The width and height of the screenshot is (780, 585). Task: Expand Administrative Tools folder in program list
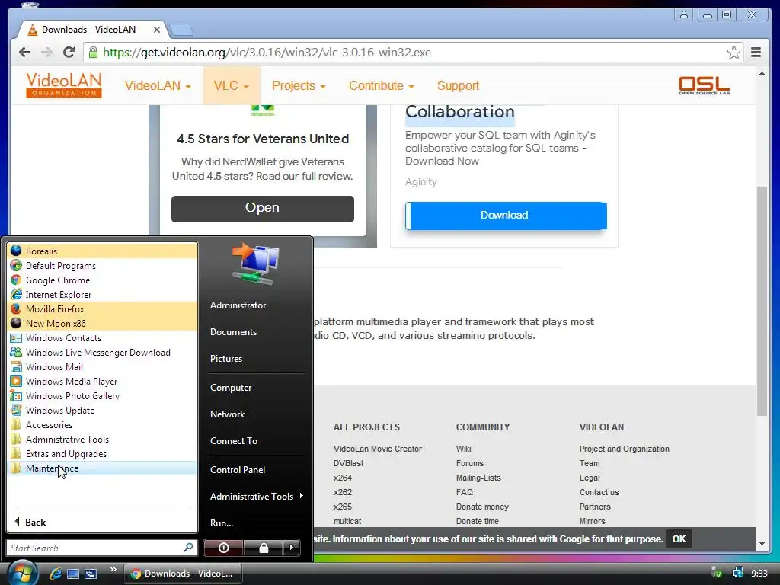pos(103,439)
